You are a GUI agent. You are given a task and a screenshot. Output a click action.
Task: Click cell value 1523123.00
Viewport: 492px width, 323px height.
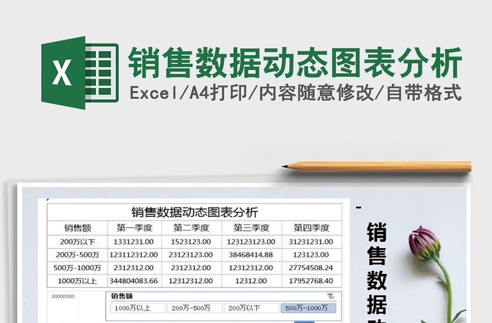click(191, 242)
